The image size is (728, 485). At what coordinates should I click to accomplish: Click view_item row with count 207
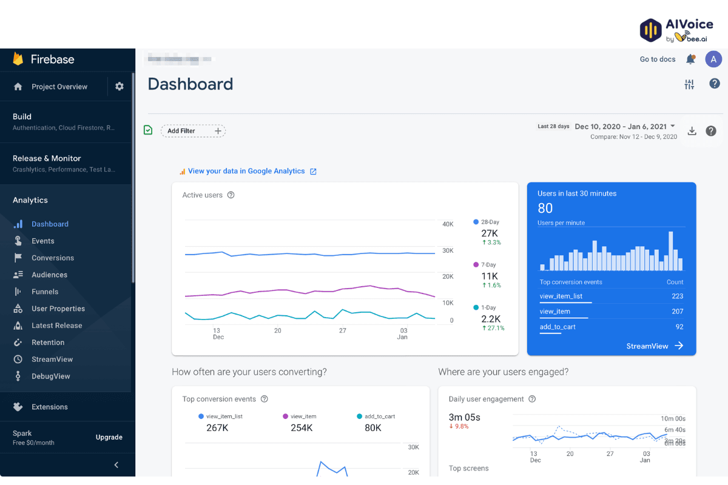click(612, 312)
